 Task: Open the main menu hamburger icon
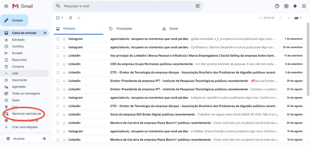pos(6,6)
